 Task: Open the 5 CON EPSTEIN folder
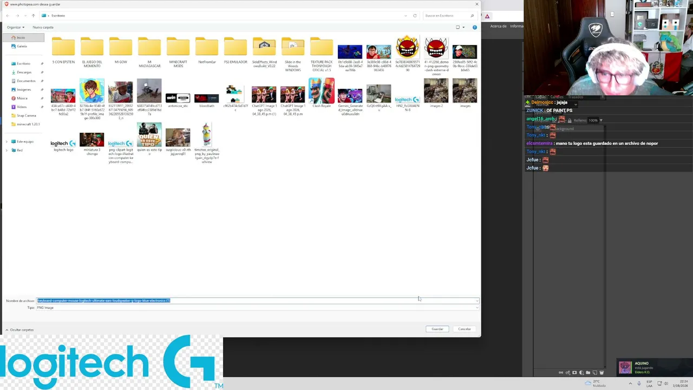(x=63, y=51)
